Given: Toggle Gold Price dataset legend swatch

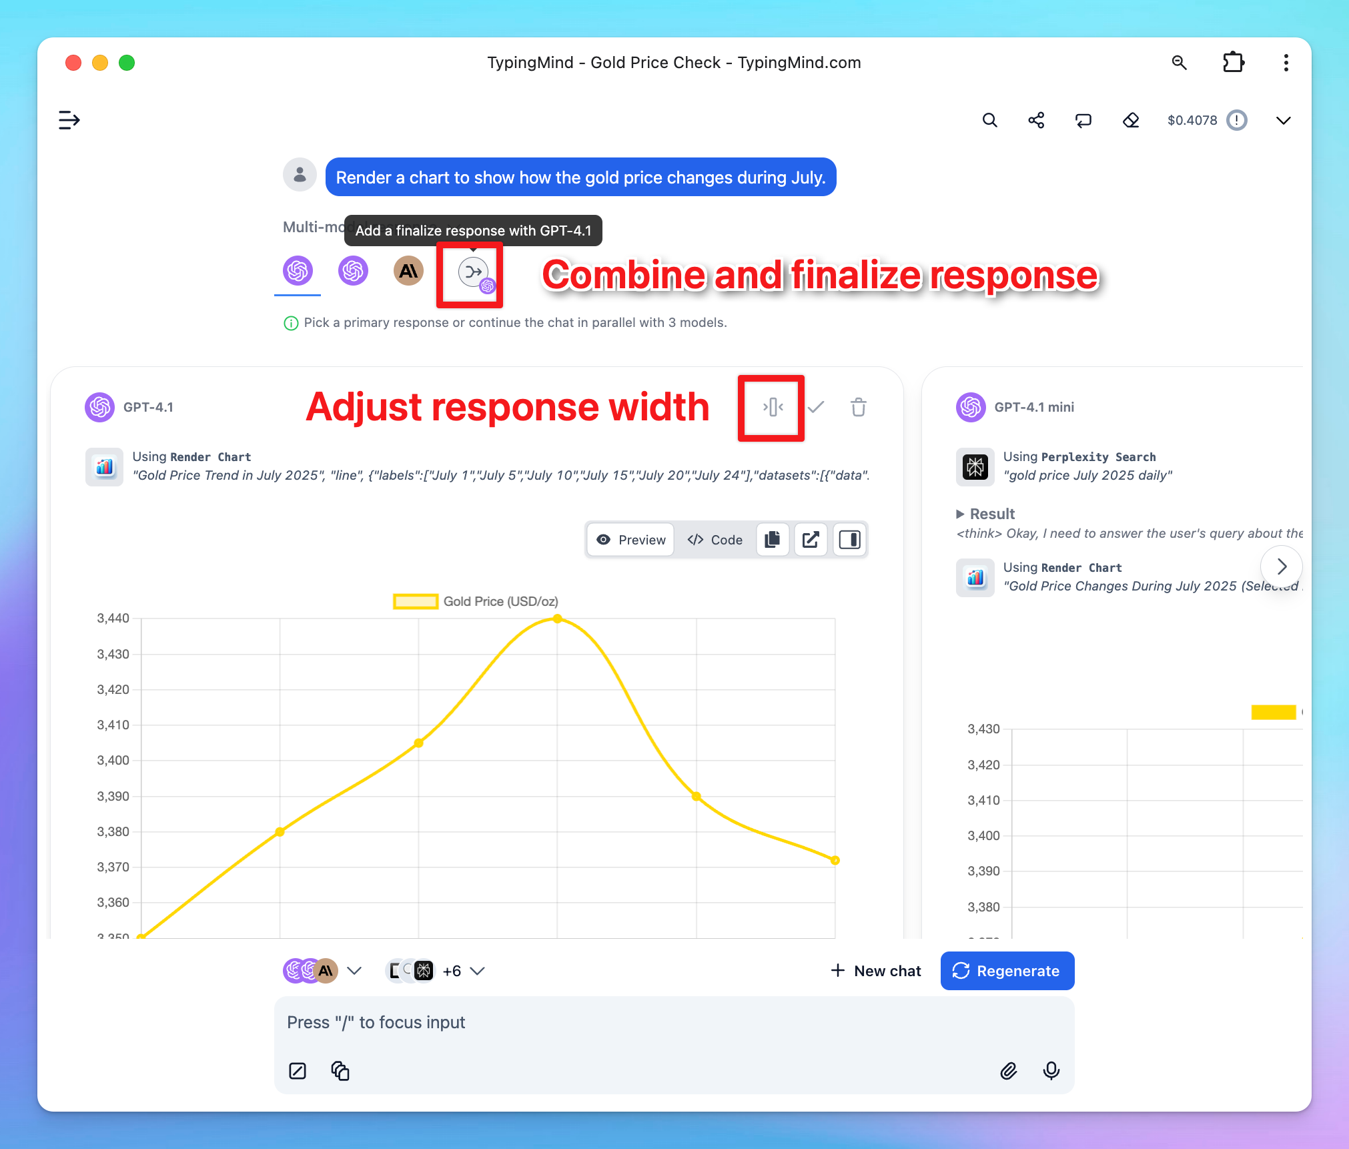Looking at the screenshot, I should click(415, 601).
